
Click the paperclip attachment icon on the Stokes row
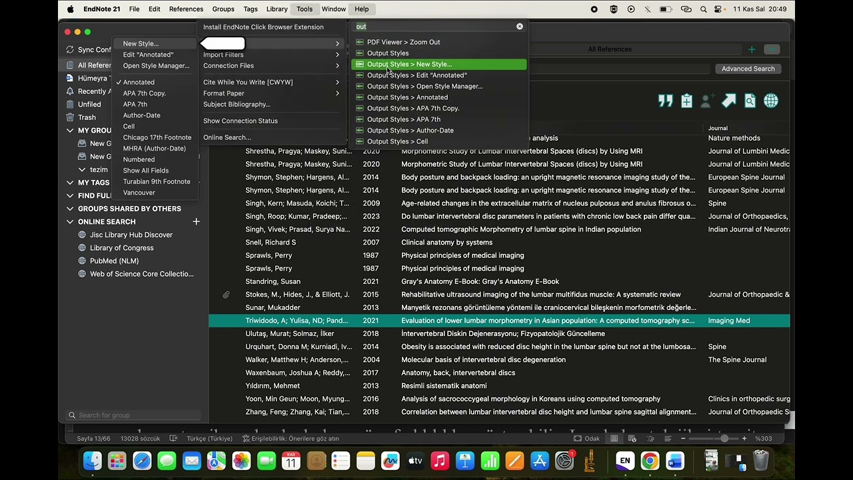click(227, 295)
